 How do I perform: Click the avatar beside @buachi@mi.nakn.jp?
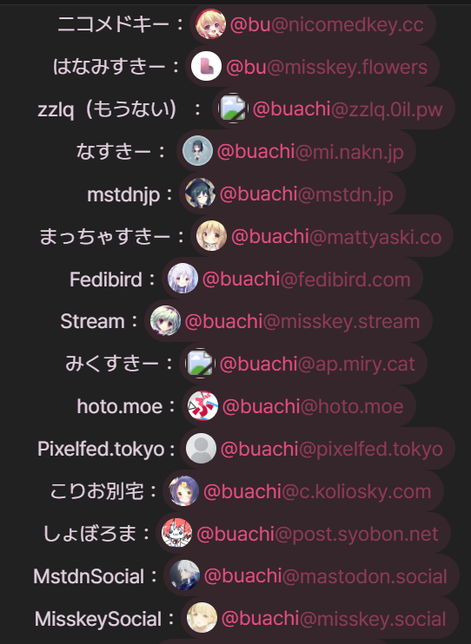coord(197,151)
